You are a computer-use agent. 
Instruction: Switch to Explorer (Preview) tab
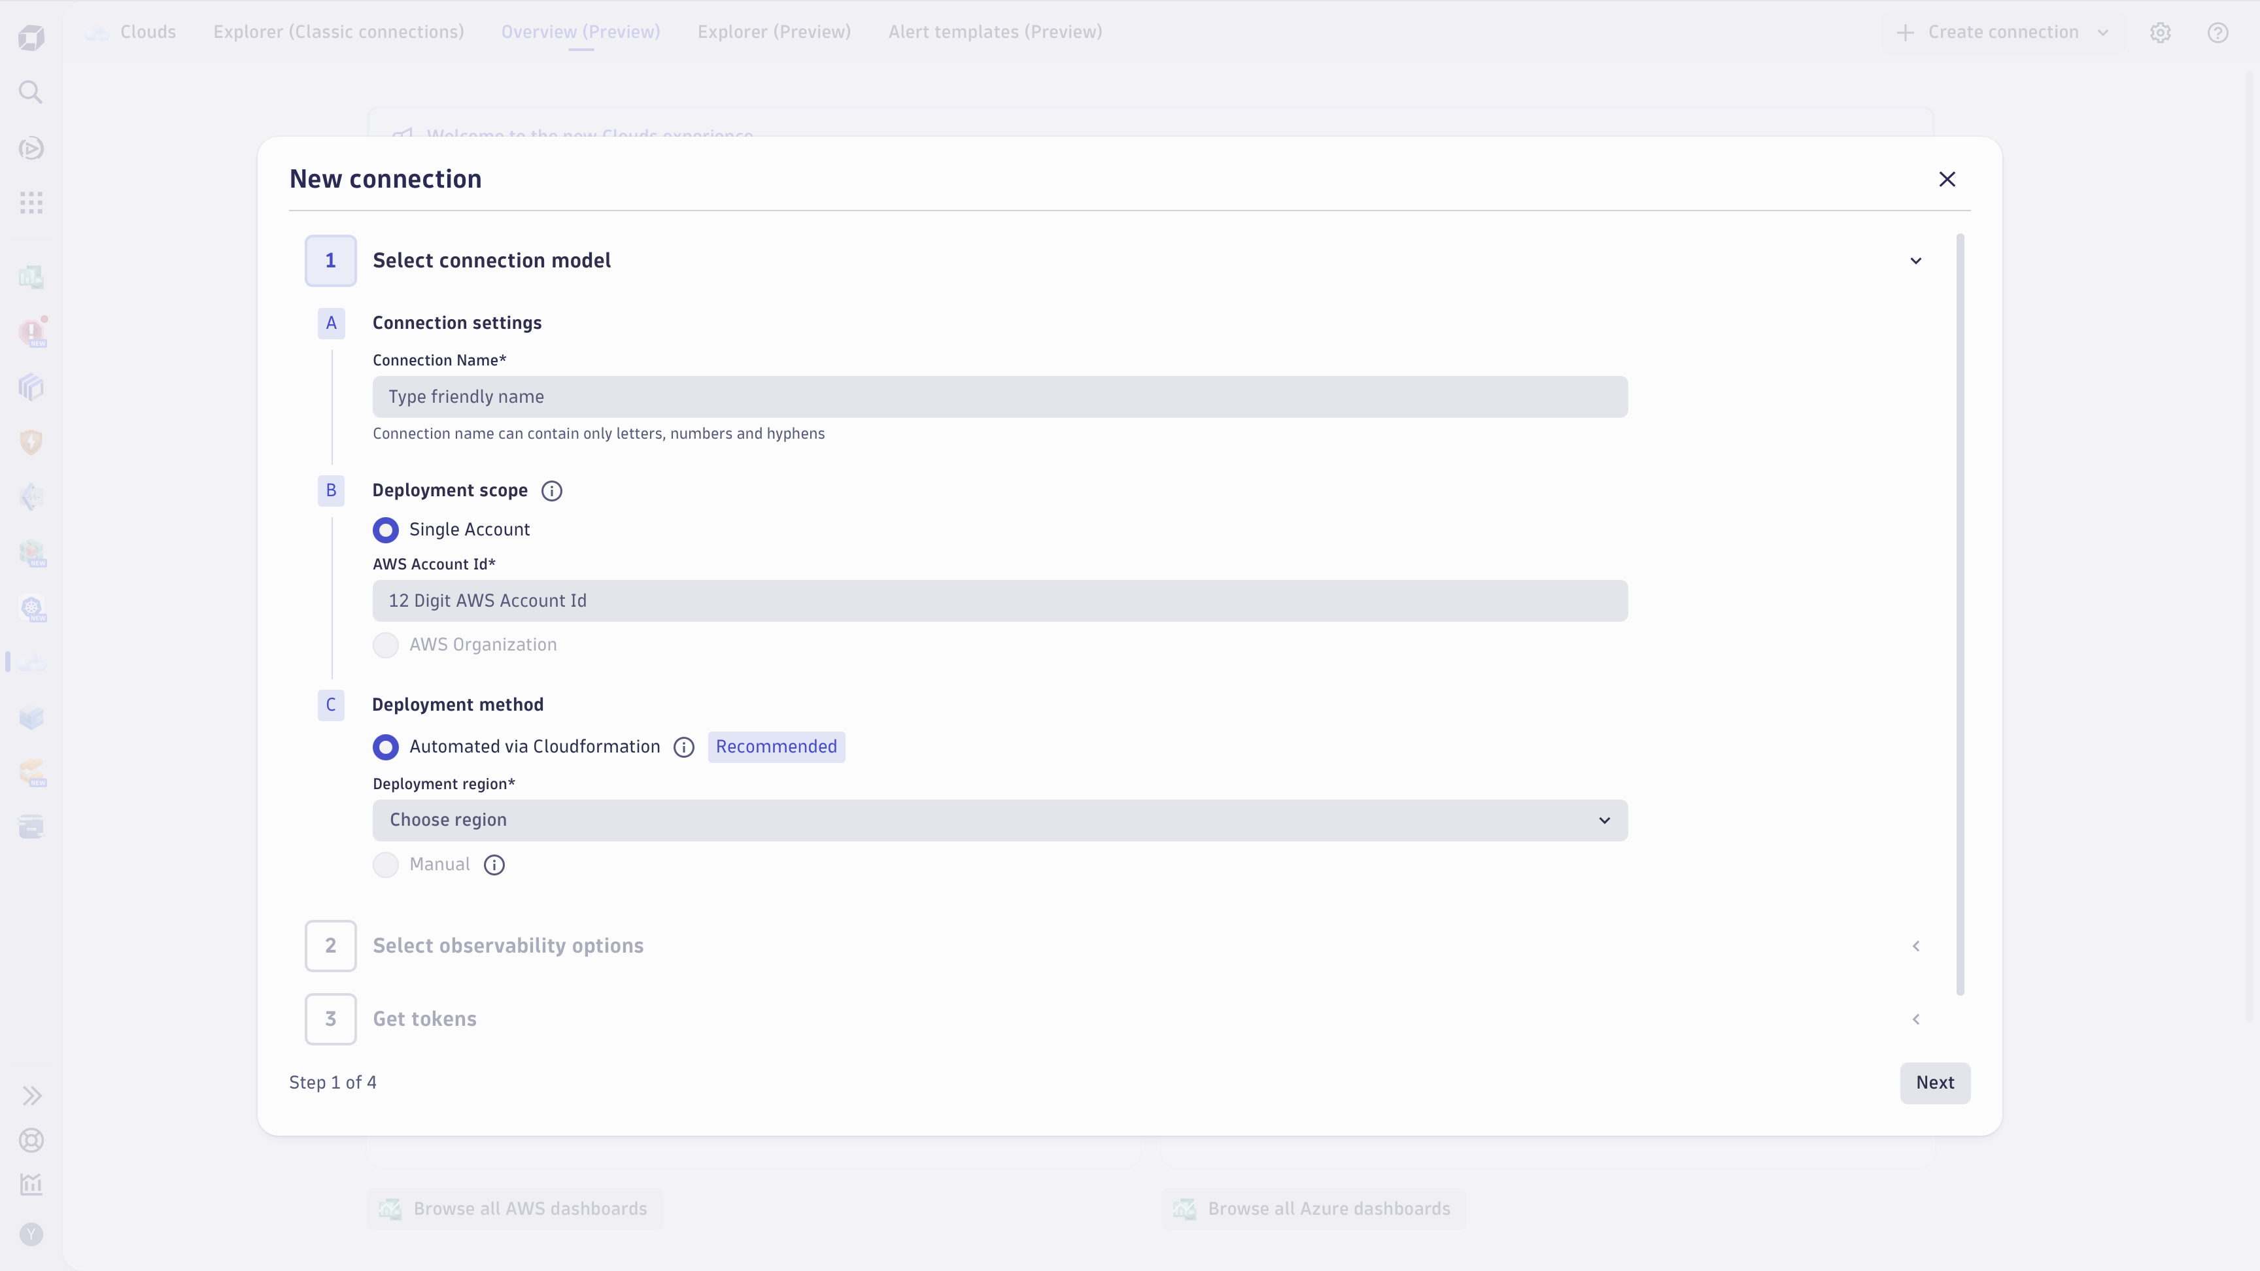774,33
